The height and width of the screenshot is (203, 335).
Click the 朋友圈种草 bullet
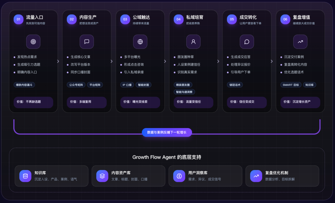(x=186, y=57)
